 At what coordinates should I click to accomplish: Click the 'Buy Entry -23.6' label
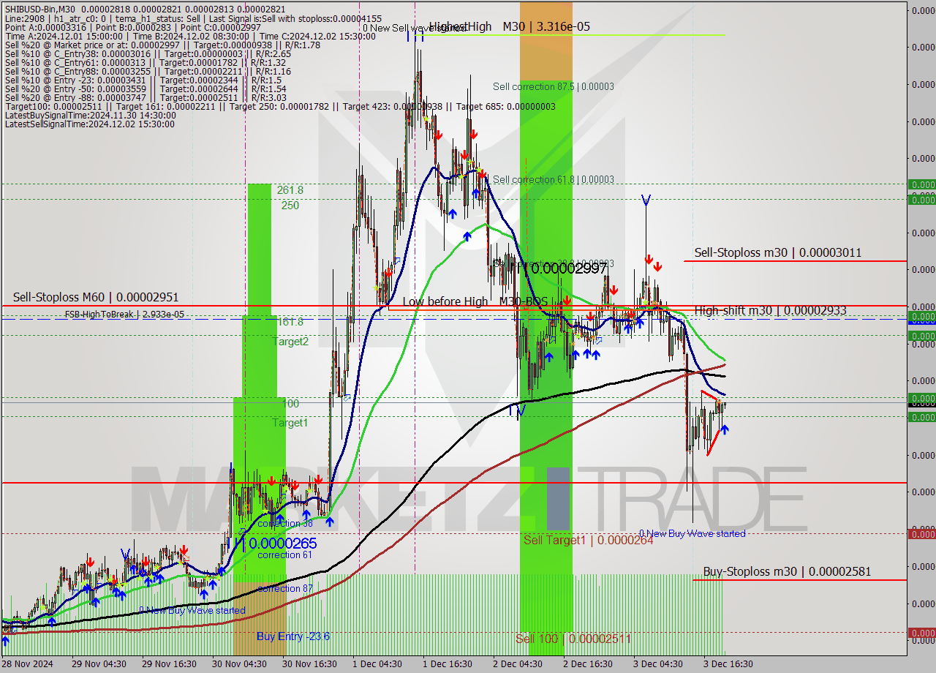(x=293, y=636)
